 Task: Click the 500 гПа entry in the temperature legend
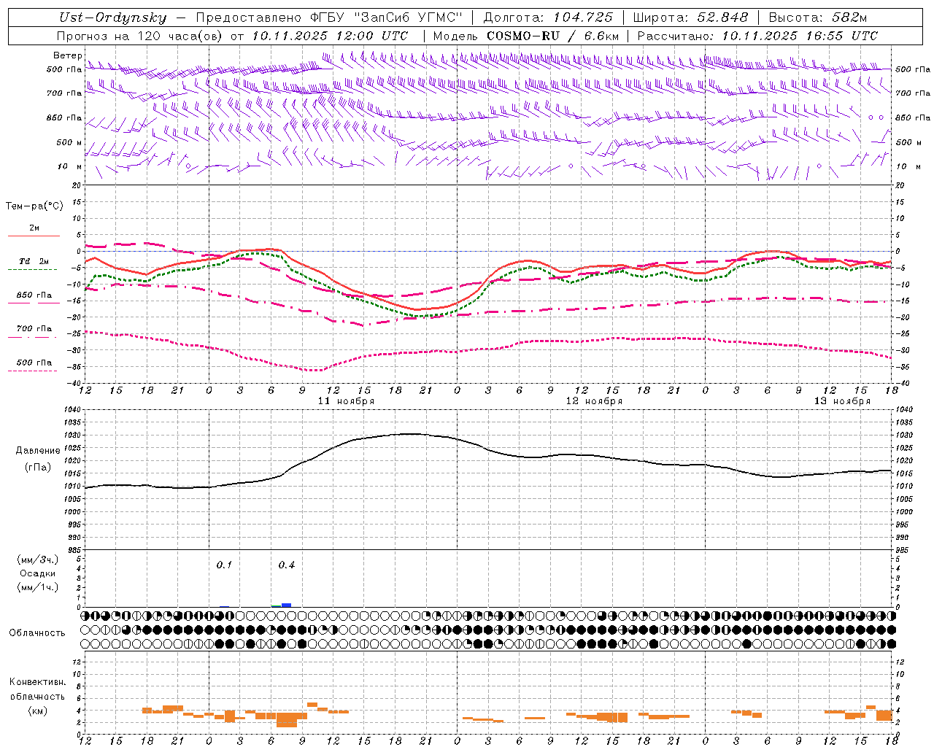pyautogui.click(x=34, y=362)
